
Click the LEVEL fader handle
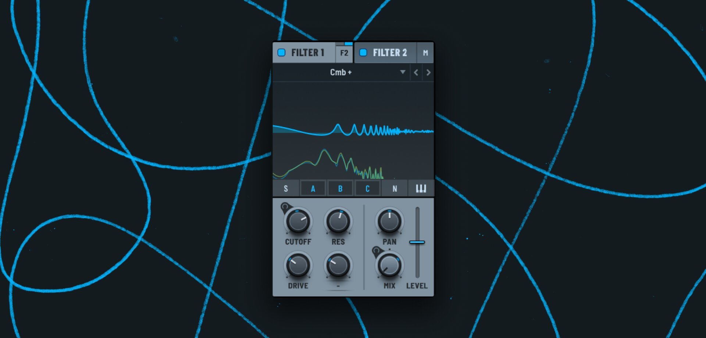click(x=417, y=242)
